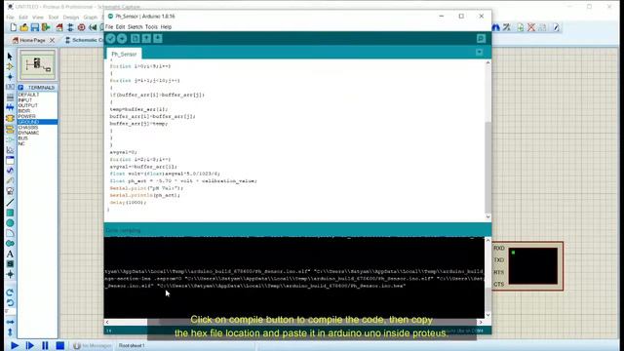Open Proteus View menu

(x=38, y=18)
